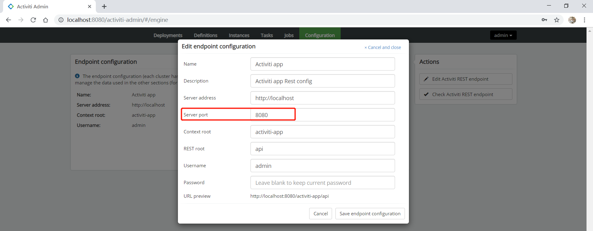The height and width of the screenshot is (231, 593).
Task: Edit the Name field
Action: (x=322, y=64)
